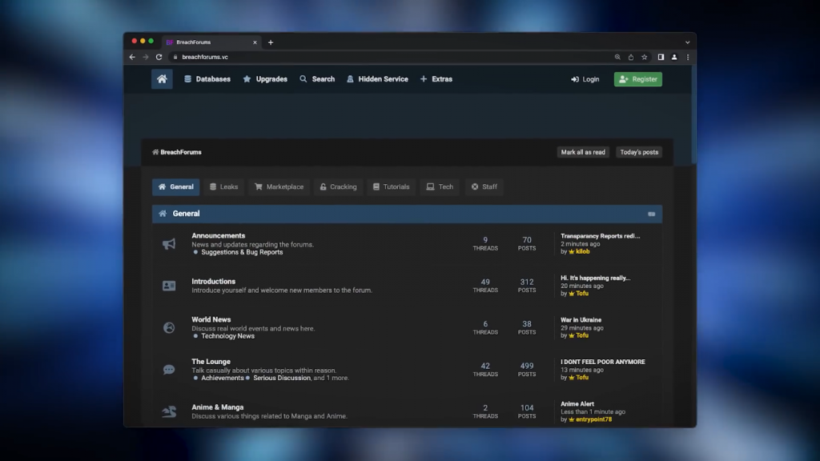Open a new browser tab
Viewport: 820px width, 461px height.
click(271, 42)
